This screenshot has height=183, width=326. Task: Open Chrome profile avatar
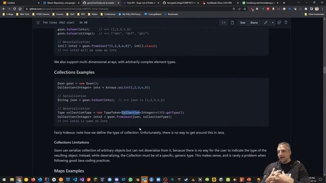tap(317, 9)
